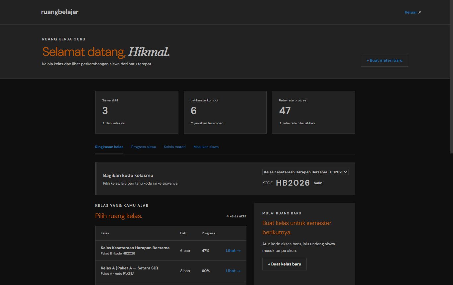The width and height of the screenshot is (453, 285).
Task: Select the Latihan terkumpul stat card
Action: tap(225, 112)
